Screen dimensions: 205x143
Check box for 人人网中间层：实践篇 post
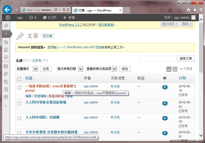coord(19,118)
